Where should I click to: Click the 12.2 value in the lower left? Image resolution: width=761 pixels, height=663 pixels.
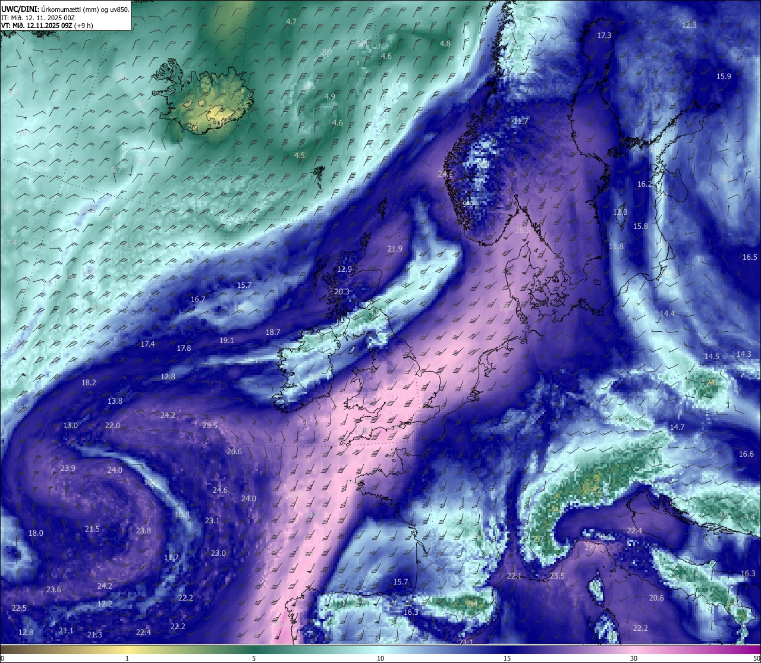[105, 604]
